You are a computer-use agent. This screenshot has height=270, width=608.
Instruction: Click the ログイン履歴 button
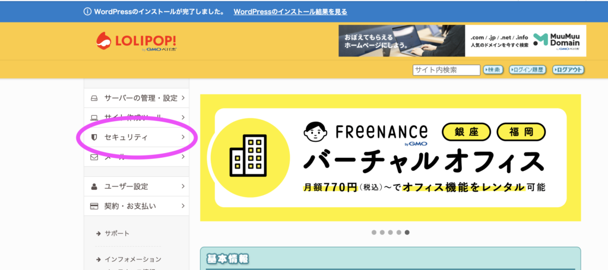point(527,70)
